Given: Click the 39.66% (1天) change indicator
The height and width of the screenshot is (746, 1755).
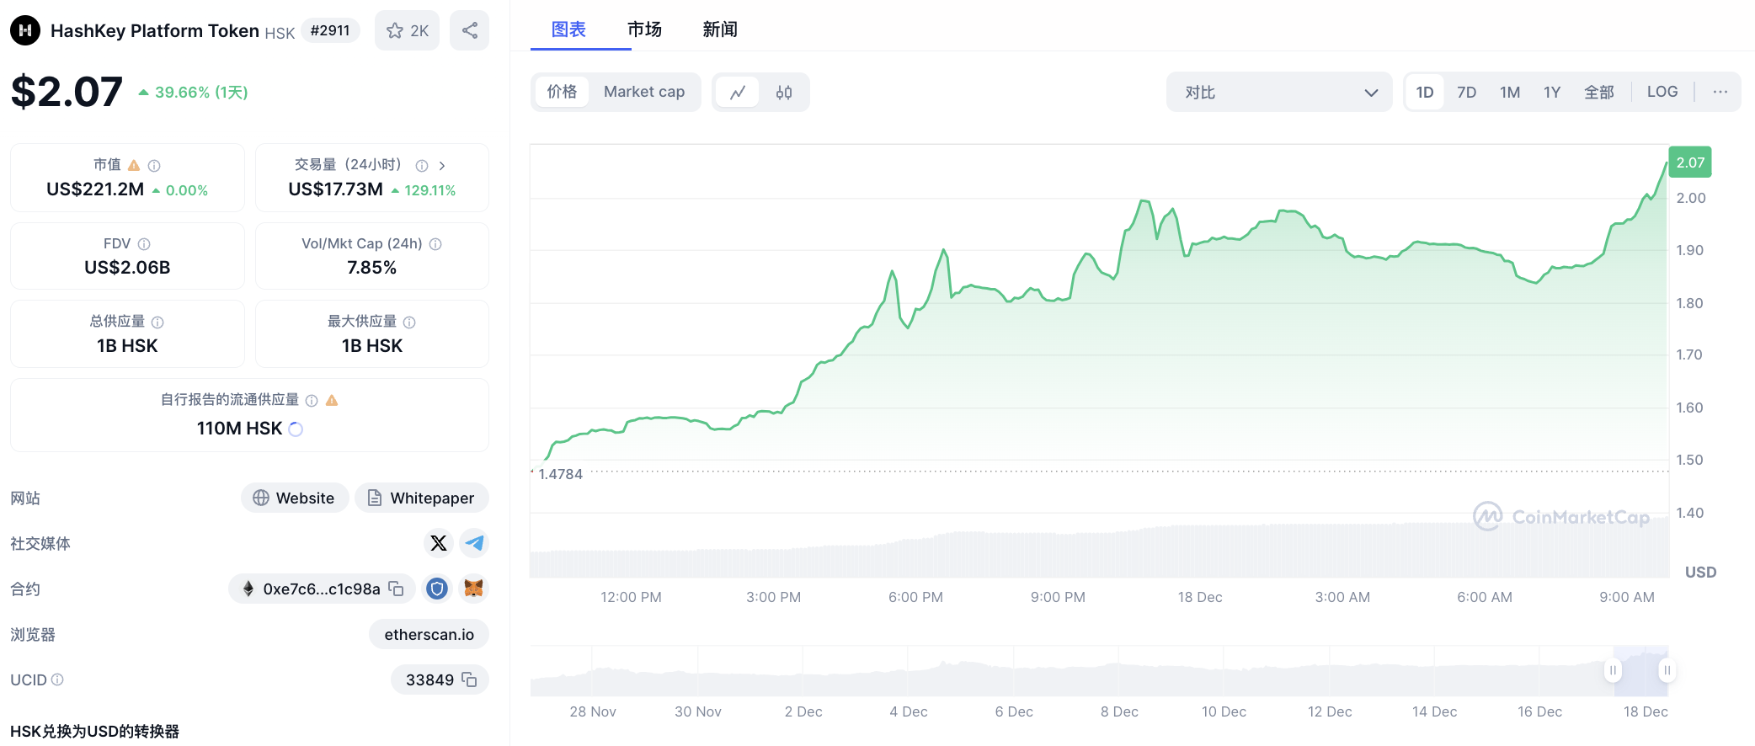Looking at the screenshot, I should (193, 93).
